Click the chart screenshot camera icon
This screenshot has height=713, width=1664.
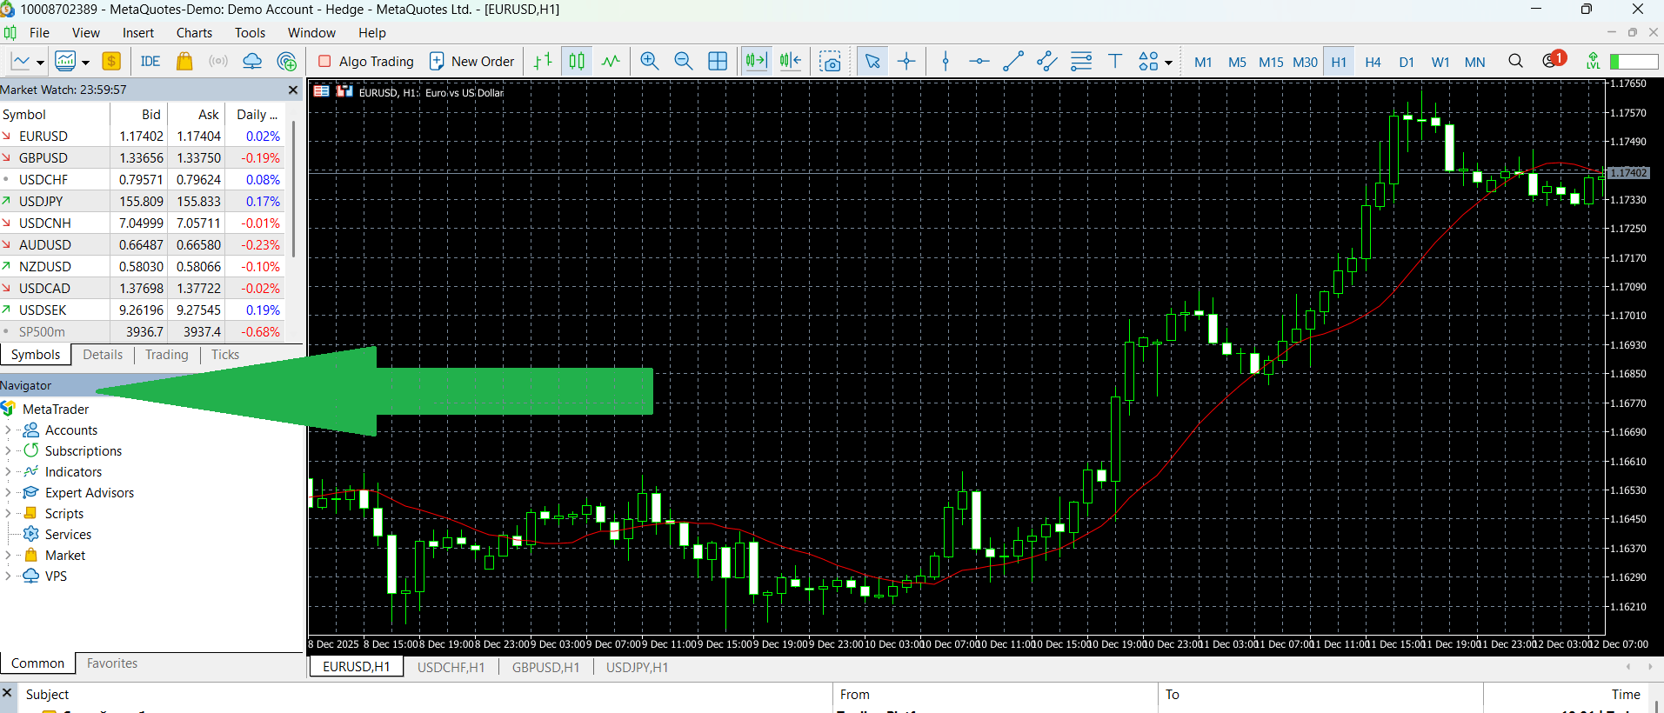click(831, 62)
